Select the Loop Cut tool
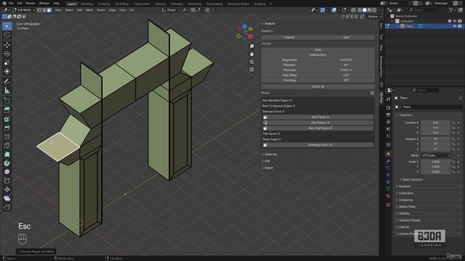 point(7,137)
